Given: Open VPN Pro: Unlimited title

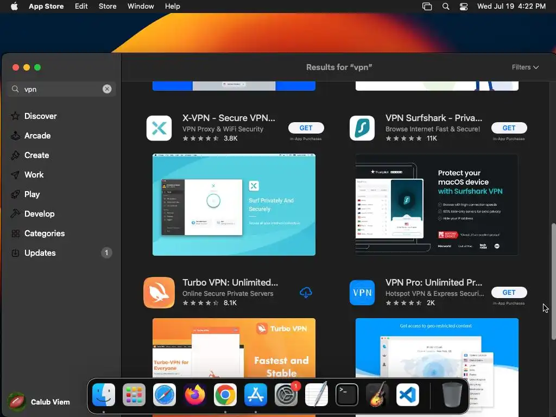Looking at the screenshot, I should point(434,282).
